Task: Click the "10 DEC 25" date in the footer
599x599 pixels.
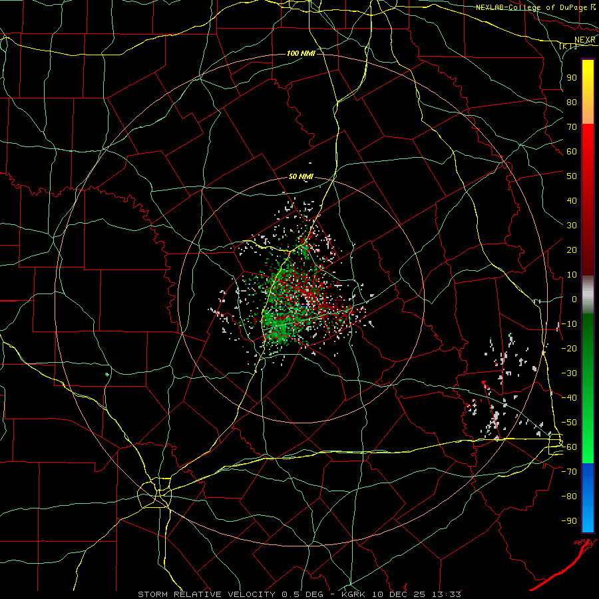Action: [x=399, y=594]
